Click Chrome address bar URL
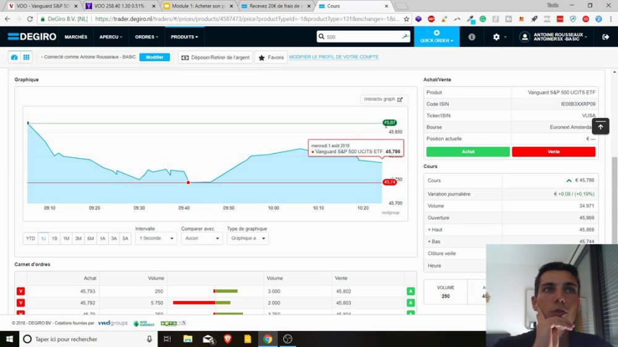This screenshot has height=347, width=618. (247, 19)
